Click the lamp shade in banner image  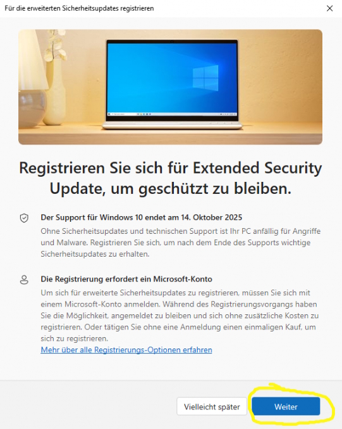pos(30,60)
